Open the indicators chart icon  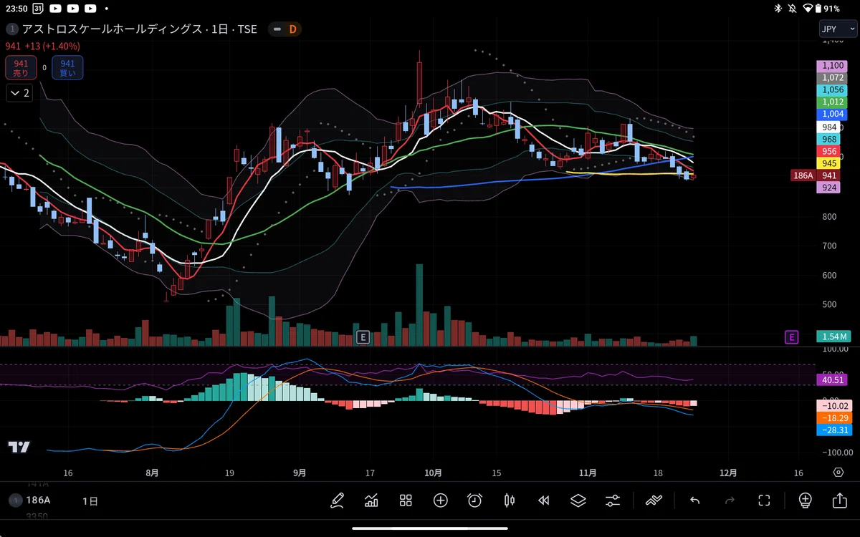pyautogui.click(x=371, y=500)
